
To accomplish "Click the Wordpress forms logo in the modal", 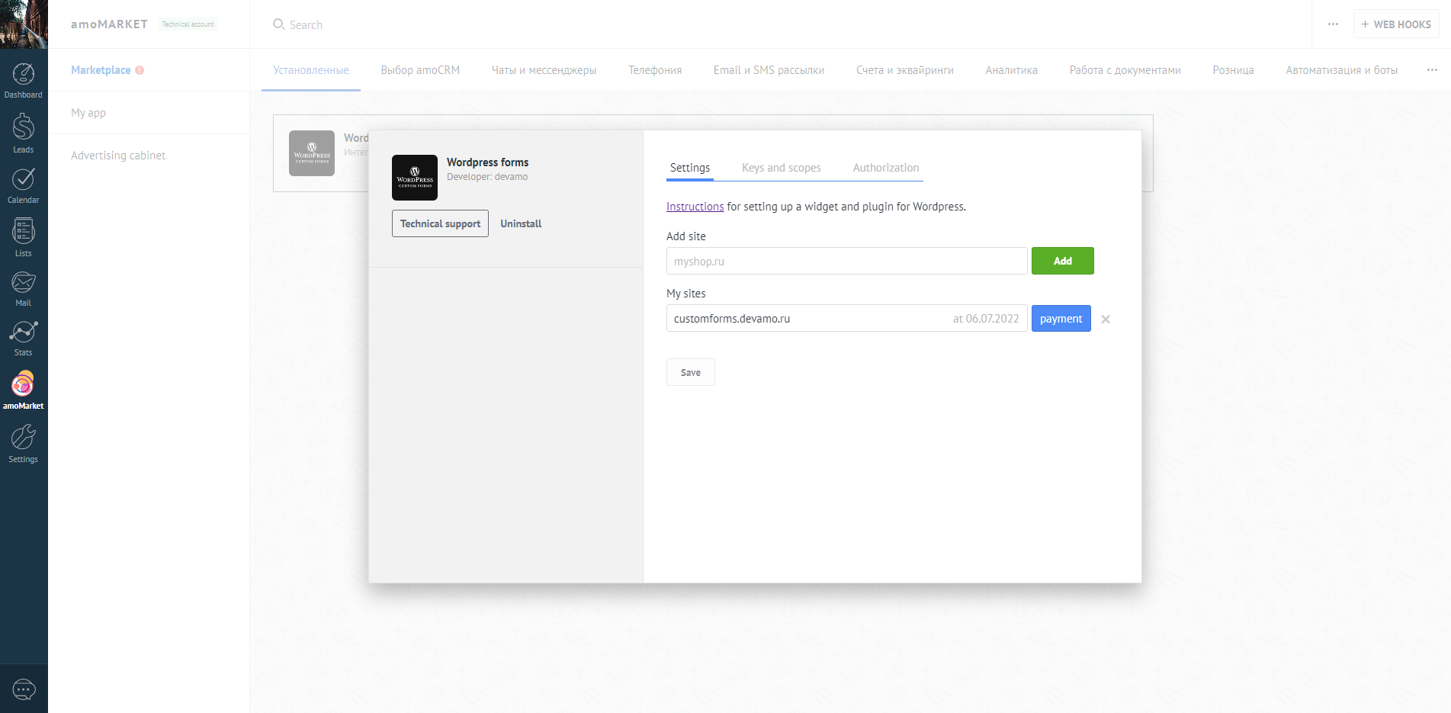I will (x=415, y=178).
